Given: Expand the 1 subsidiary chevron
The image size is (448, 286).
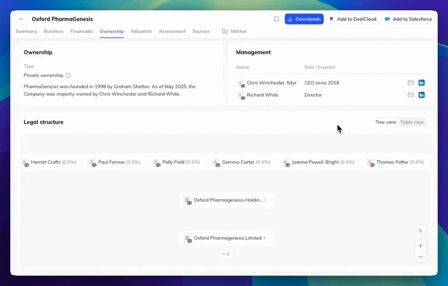Looking at the screenshot, I should coord(226,254).
